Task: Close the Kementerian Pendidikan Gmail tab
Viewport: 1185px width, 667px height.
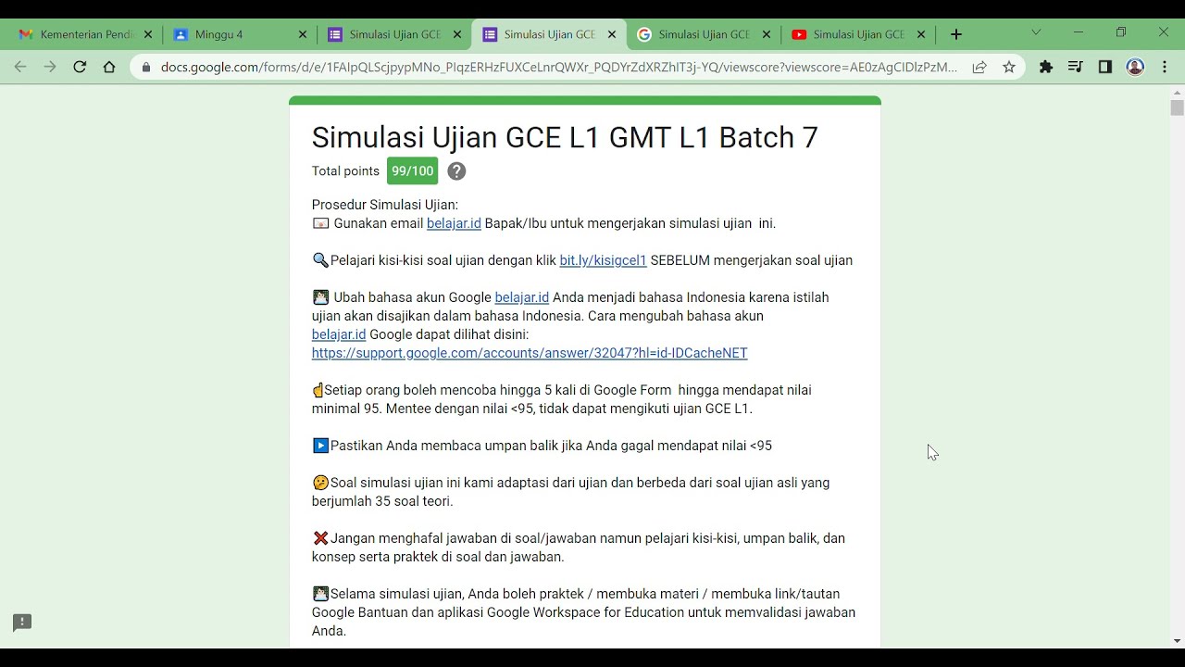Action: point(148,34)
